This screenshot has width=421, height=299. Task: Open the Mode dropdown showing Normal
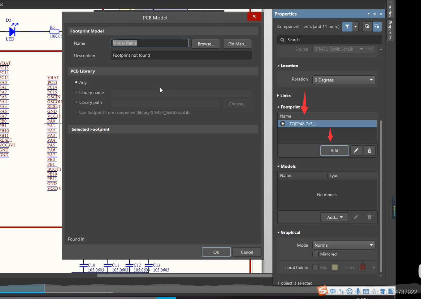(x=344, y=245)
